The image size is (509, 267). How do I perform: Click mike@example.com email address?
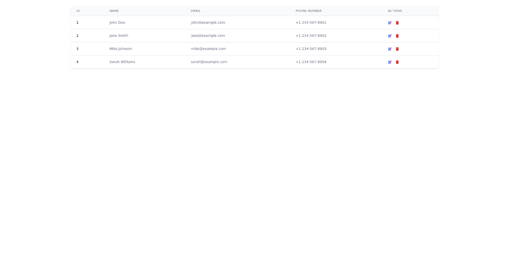tap(208, 49)
